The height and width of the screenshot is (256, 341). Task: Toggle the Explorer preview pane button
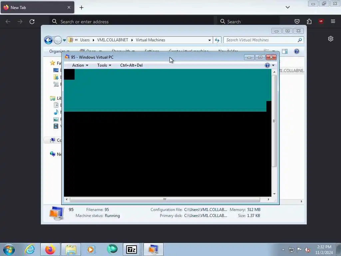tap(285, 51)
